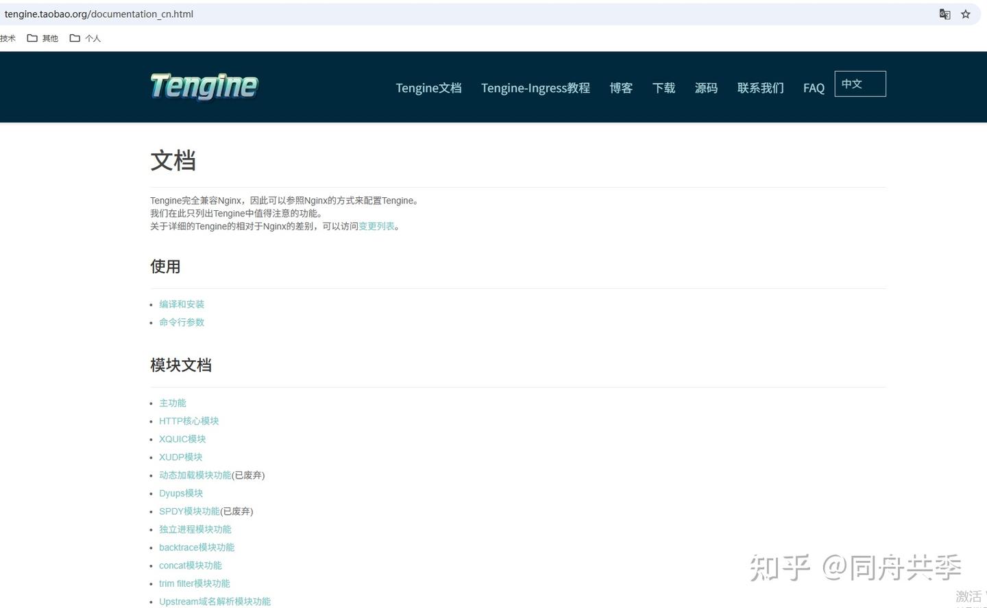The image size is (987, 608).
Task: Open the trim filter模块功能 link
Action: tap(195, 583)
